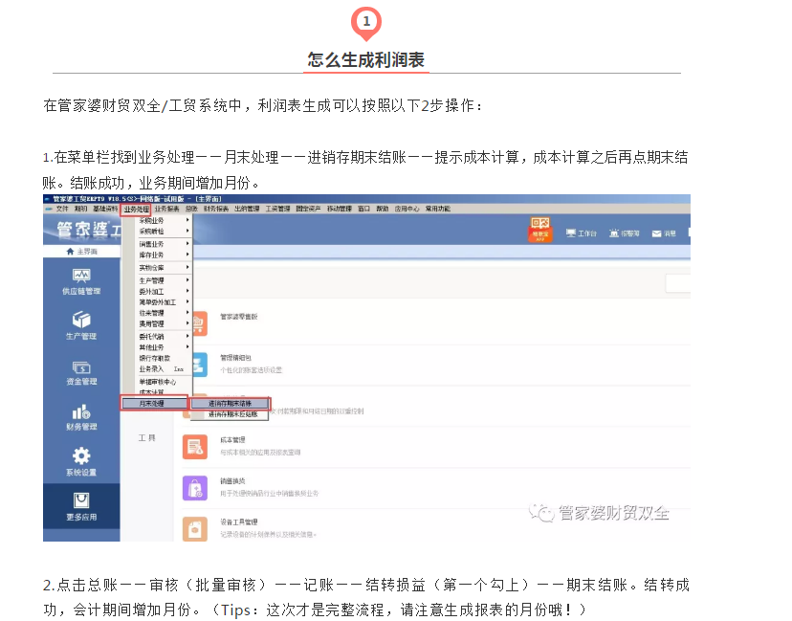Open the 业务处理 menu
This screenshot has height=621, width=792.
point(136,210)
